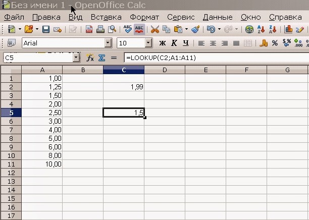Click the Paste clipboard icon
Viewport: 309px width, 220px height.
tap(178, 29)
